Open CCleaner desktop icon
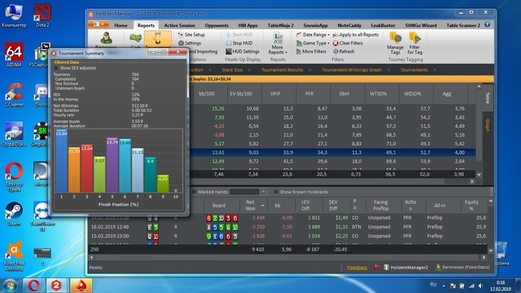Screen dimensions: 521x293 click(x=14, y=94)
